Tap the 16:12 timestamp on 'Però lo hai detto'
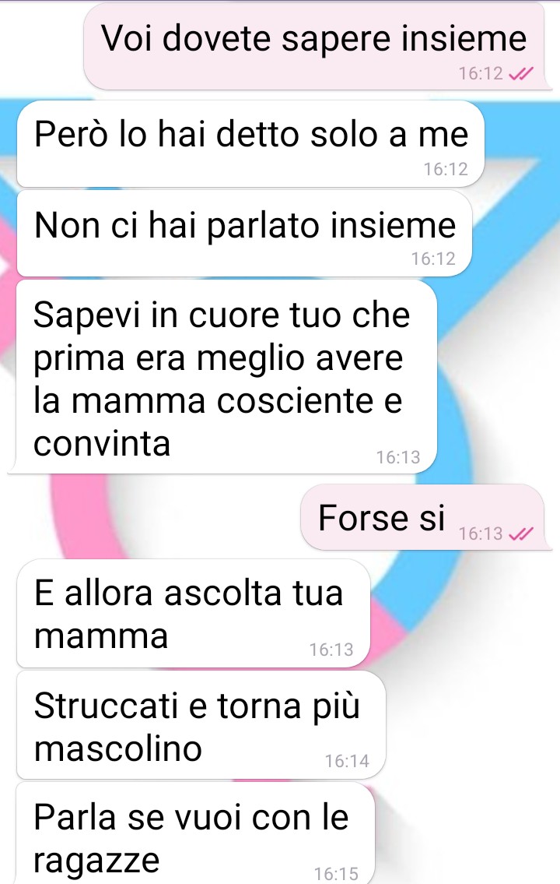 click(446, 169)
